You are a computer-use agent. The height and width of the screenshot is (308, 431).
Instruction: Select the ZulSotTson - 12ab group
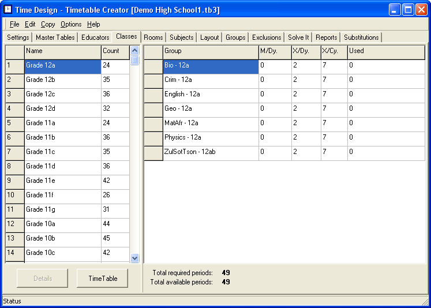coord(210,152)
